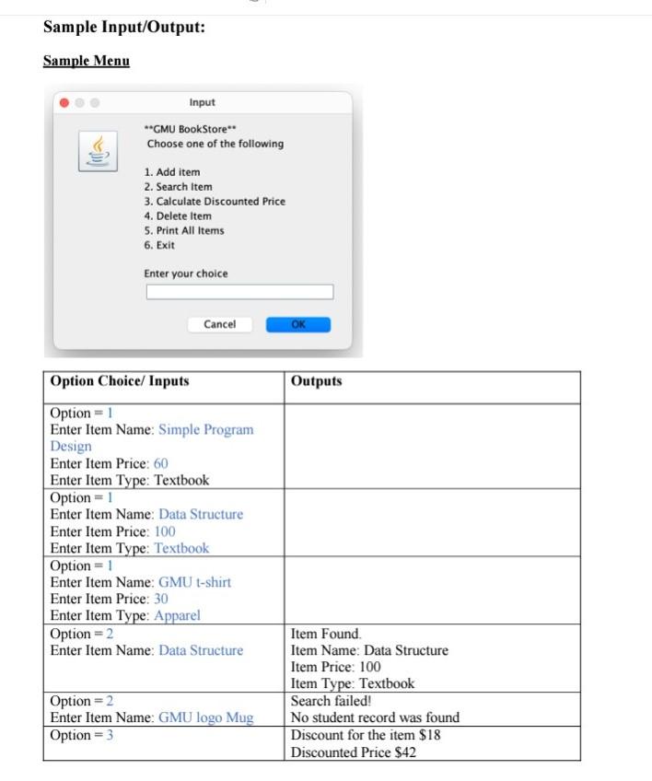Click 'Item Type: Textbook' output line
The height and width of the screenshot is (781, 652).
click(353, 683)
